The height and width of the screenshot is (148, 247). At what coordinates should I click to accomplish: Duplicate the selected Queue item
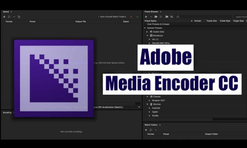click(x=19, y=17)
